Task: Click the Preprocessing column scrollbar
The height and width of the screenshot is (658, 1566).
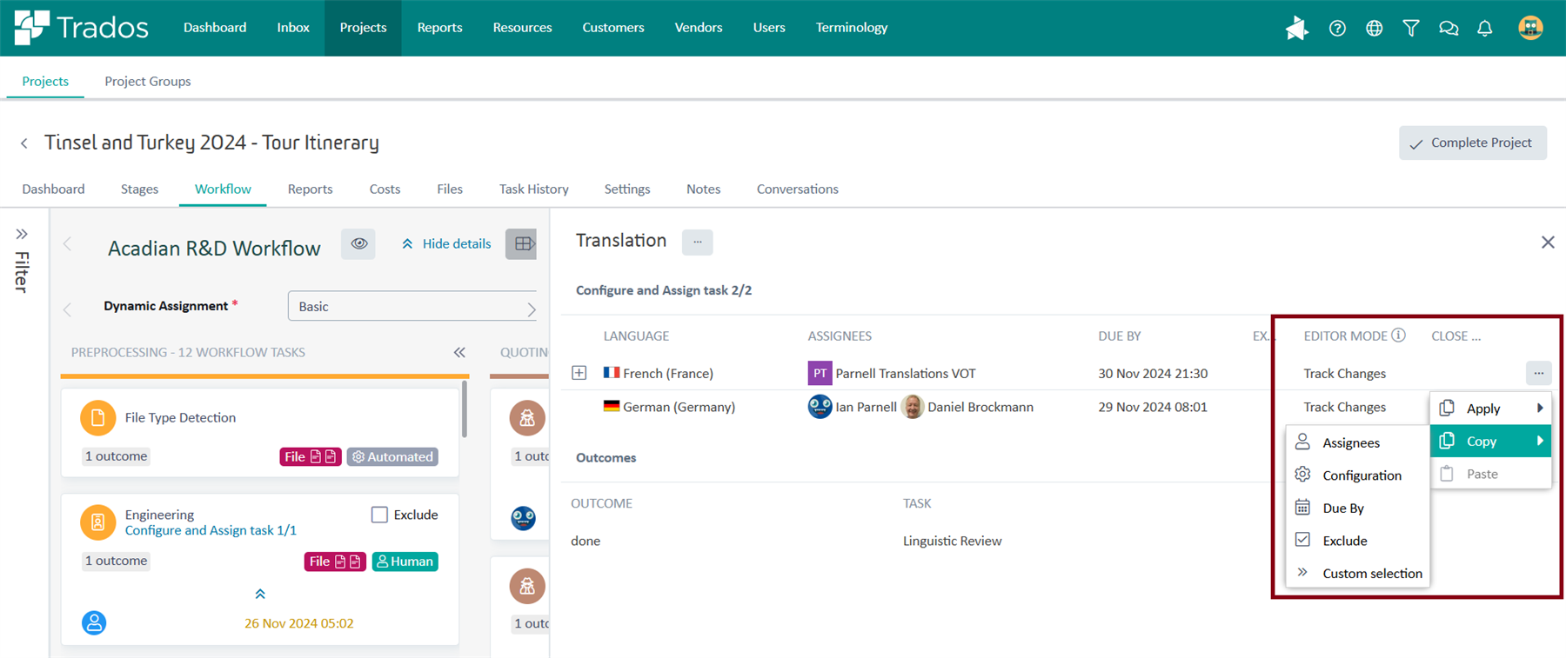Action: 465,409
